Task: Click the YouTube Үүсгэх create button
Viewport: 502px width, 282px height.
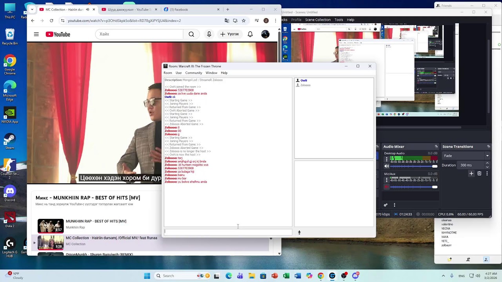Action: pos(230,34)
